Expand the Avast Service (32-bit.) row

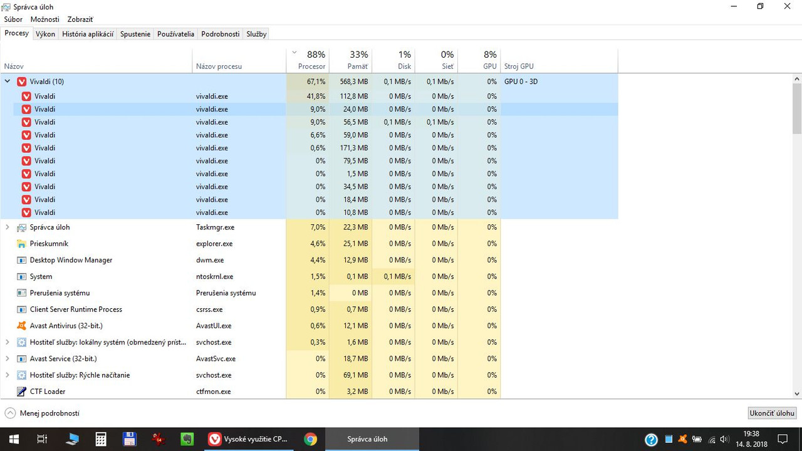pos(8,359)
